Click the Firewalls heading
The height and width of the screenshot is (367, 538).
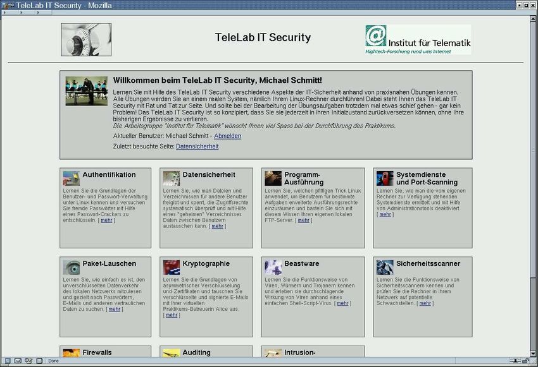97,352
